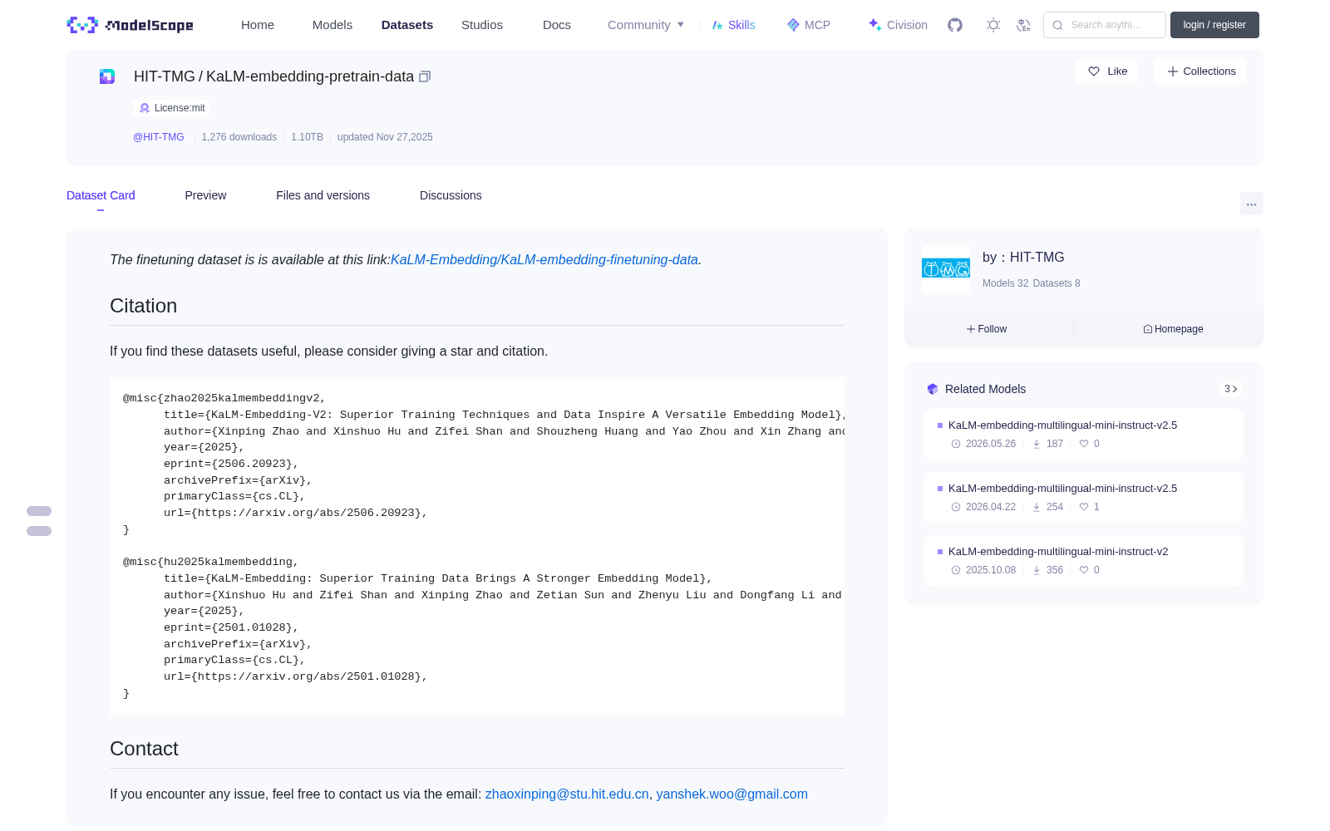
Task: Go to Models in navigation
Action: [332, 25]
